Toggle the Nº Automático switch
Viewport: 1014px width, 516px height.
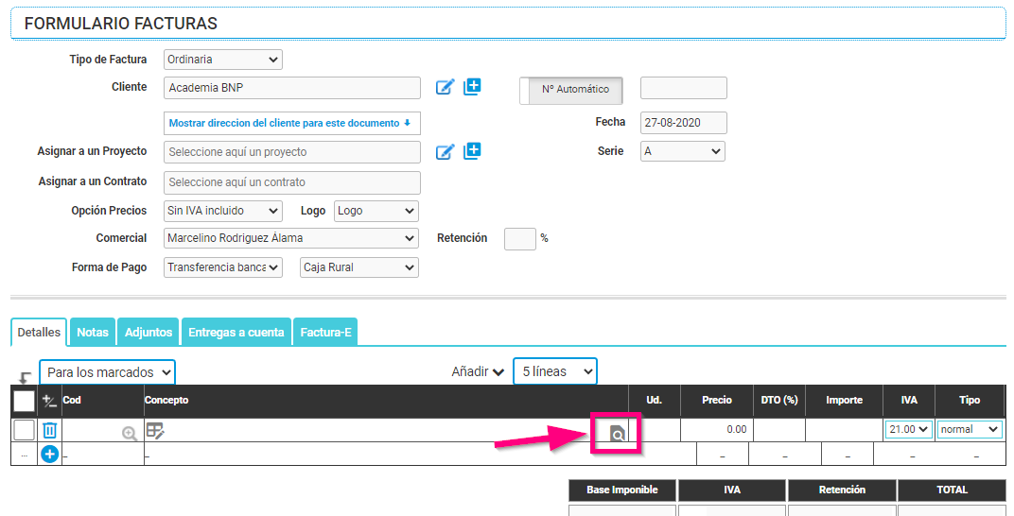click(571, 90)
